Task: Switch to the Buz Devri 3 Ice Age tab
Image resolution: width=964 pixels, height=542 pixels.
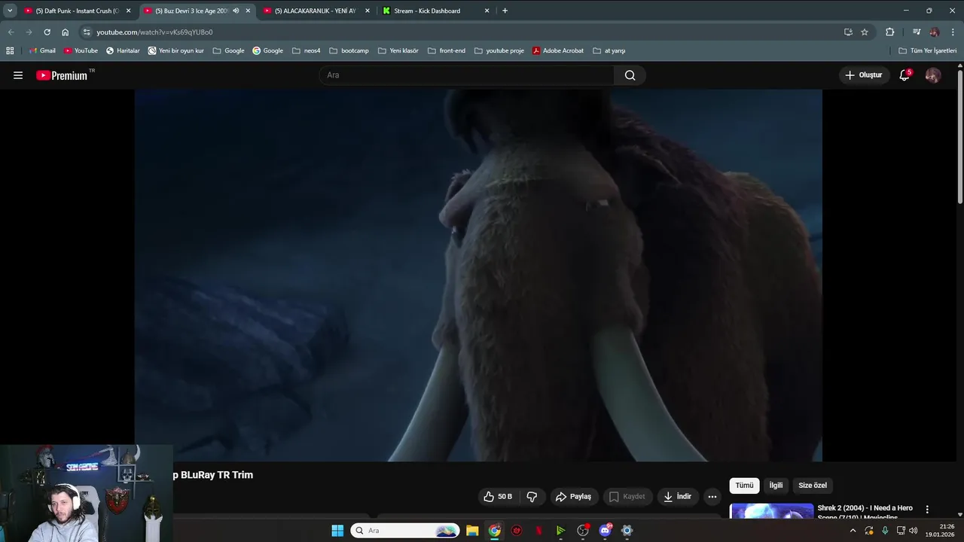Action: point(197,11)
